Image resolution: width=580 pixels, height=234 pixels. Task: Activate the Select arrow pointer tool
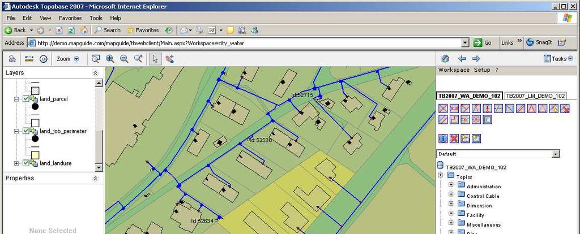point(155,59)
